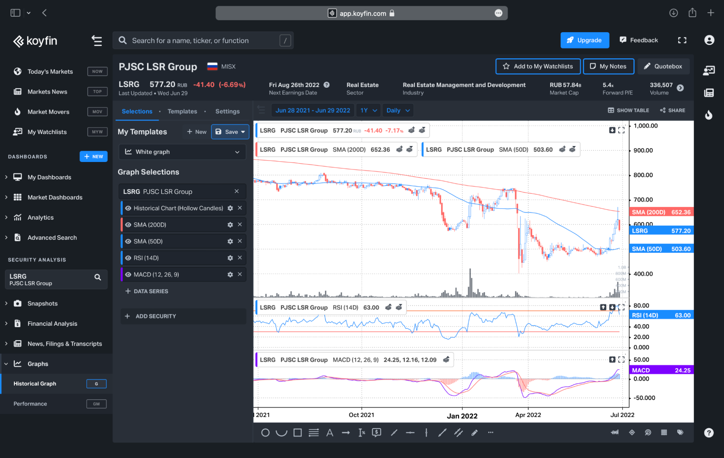Click the flame icon in right rail
The height and width of the screenshot is (458, 724).
pos(709,115)
